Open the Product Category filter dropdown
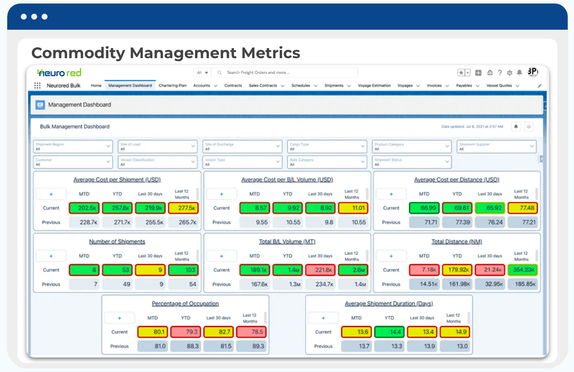Viewport: 574px width, 372px height. point(412,147)
